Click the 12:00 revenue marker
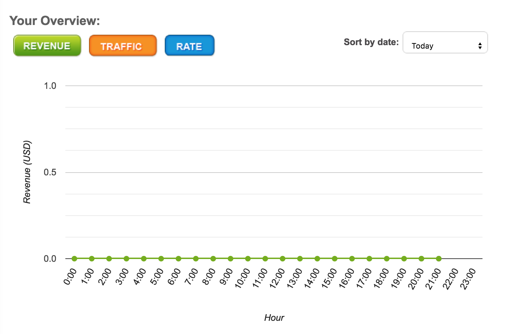This screenshot has width=511, height=334. pyautogui.click(x=283, y=259)
